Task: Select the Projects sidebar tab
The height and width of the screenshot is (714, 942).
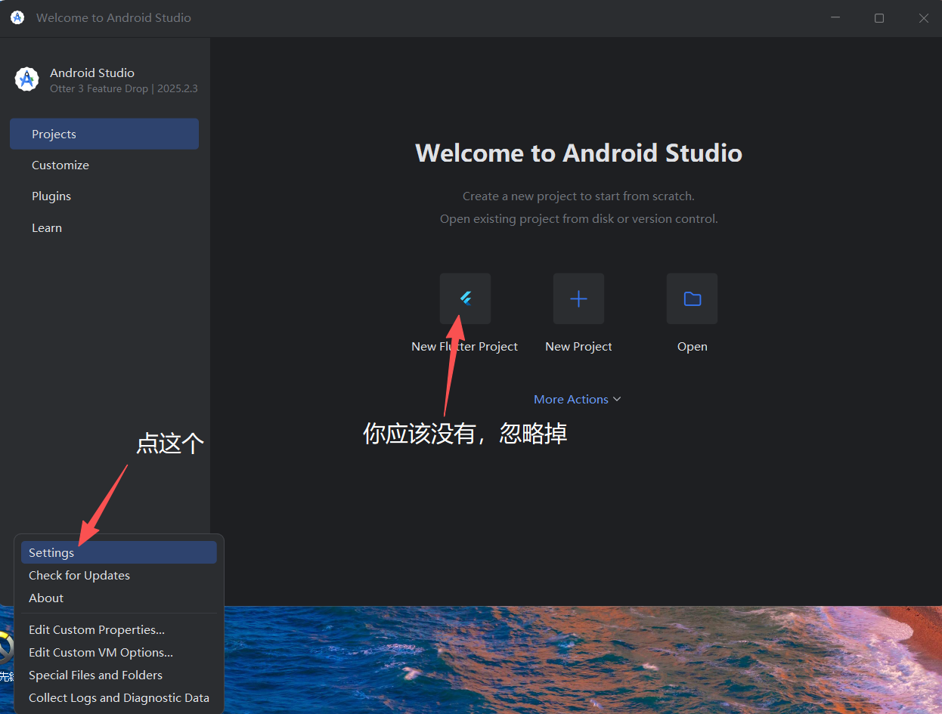Action: click(104, 134)
